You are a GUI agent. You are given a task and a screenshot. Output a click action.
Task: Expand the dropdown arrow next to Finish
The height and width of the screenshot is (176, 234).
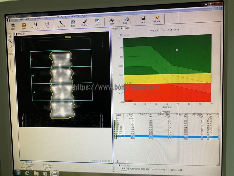click(119, 21)
